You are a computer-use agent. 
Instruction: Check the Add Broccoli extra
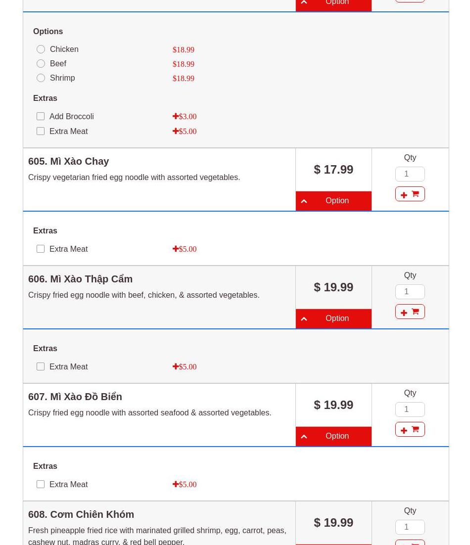coord(41,116)
